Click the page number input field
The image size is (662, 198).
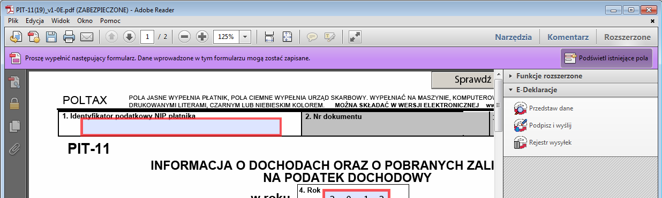click(147, 37)
